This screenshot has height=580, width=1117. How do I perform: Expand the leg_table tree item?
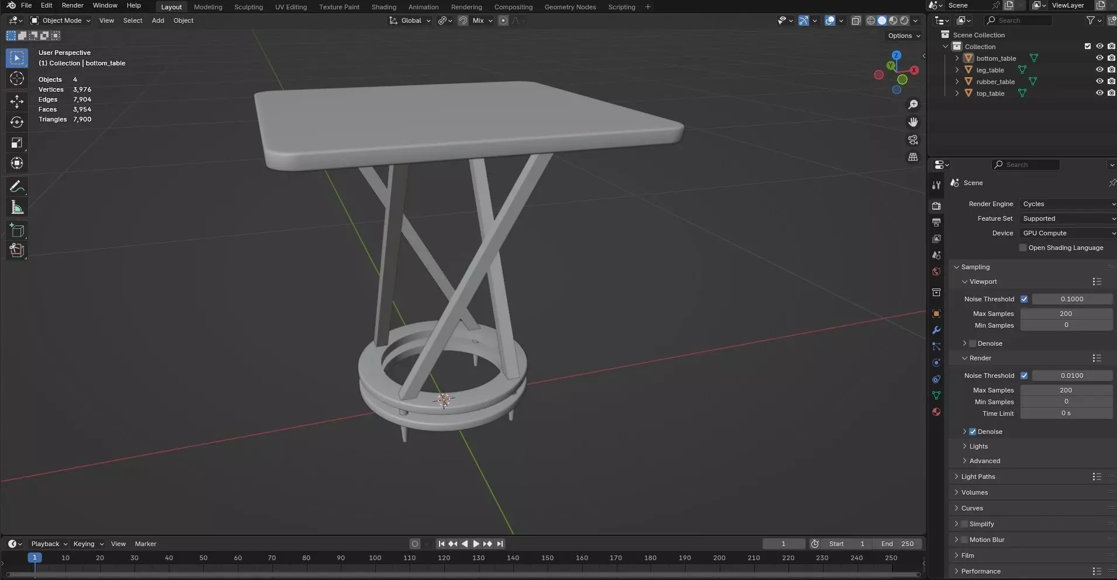[957, 70]
